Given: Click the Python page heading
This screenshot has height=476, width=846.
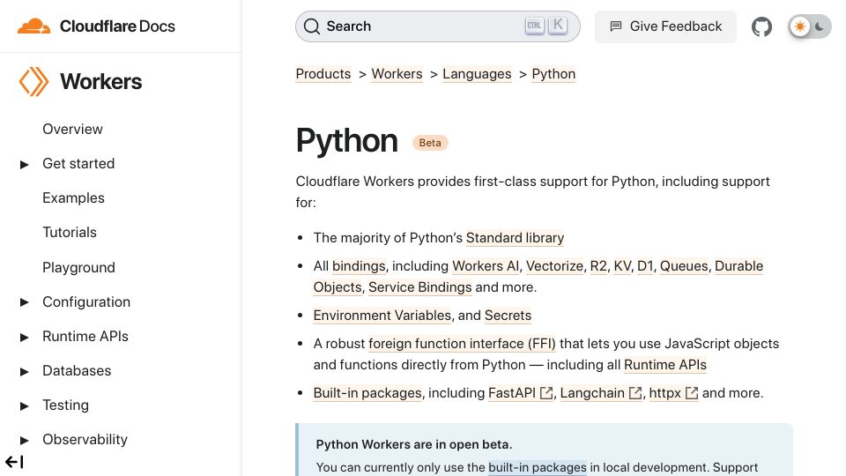Looking at the screenshot, I should [347, 140].
